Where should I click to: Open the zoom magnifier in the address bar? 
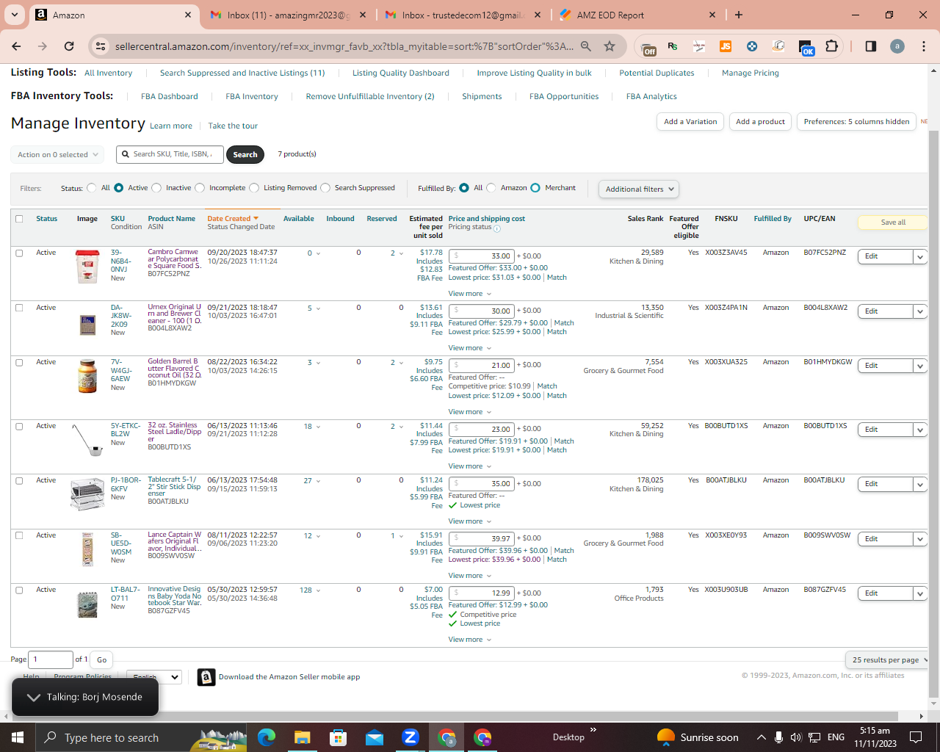pos(586,46)
